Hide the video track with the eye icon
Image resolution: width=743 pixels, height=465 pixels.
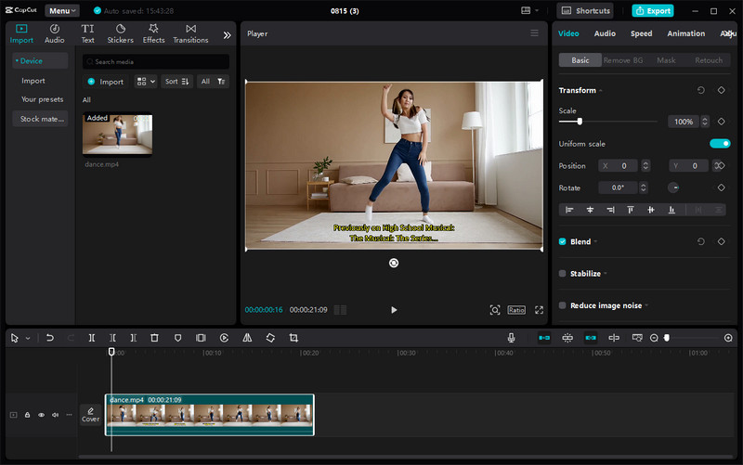click(x=41, y=415)
